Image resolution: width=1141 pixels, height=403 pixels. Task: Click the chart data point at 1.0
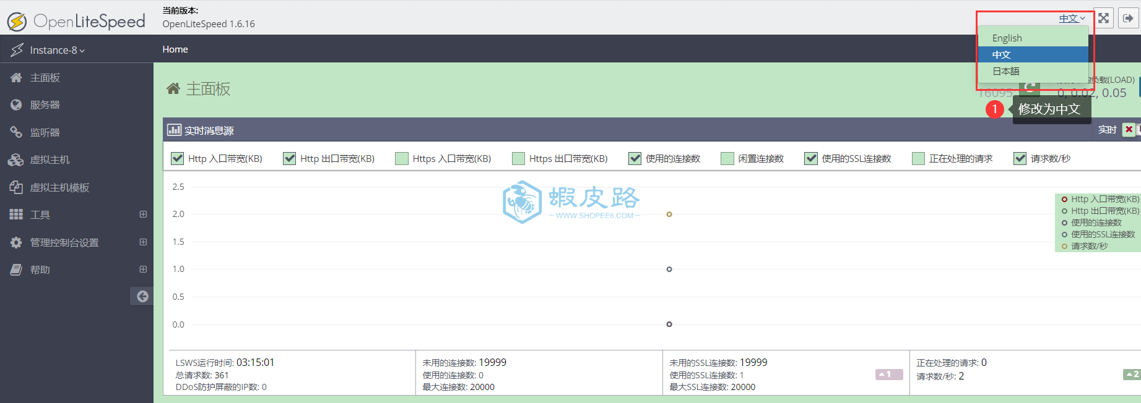(669, 269)
